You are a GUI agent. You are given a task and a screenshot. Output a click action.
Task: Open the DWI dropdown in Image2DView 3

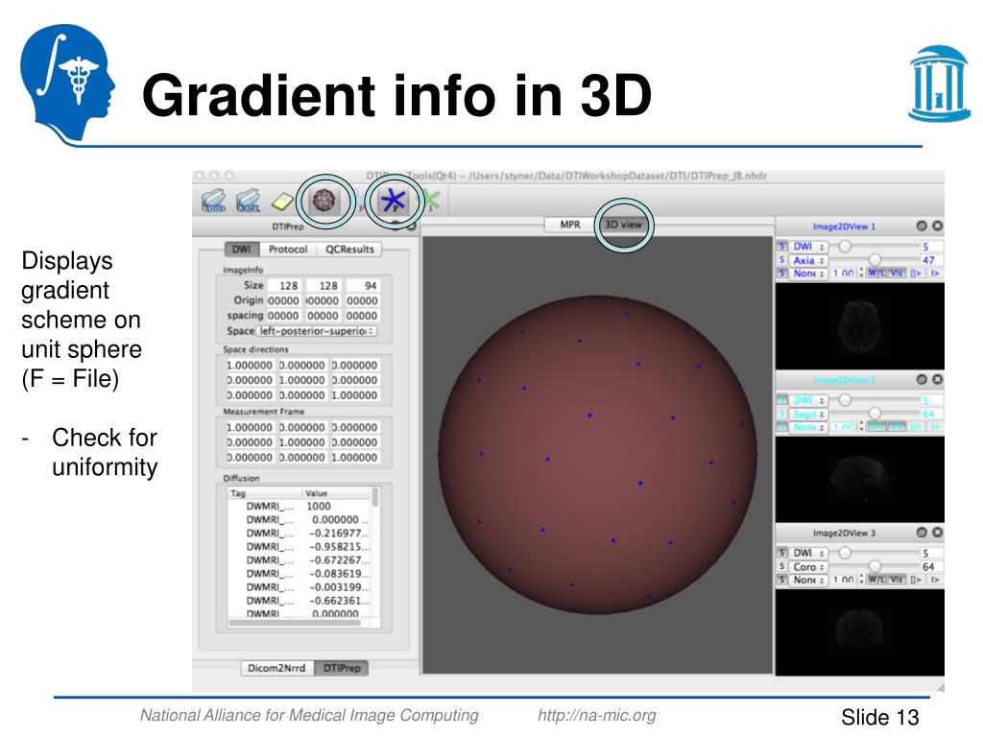(808, 553)
